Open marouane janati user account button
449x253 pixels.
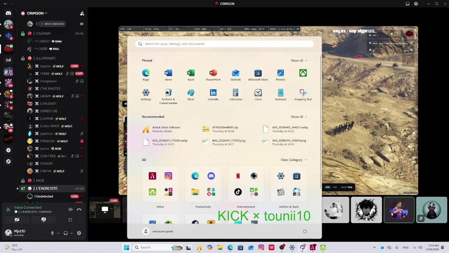click(x=158, y=231)
